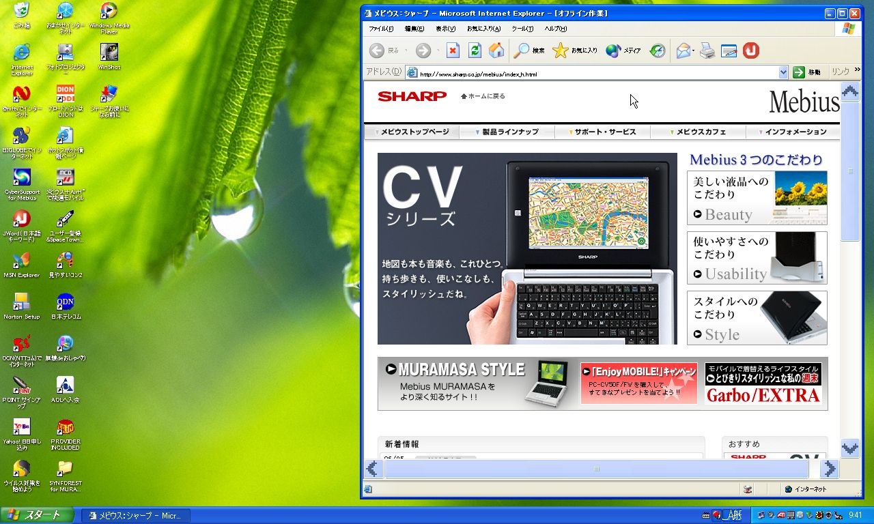Open the History toolbar icon
The width and height of the screenshot is (874, 524).
click(657, 50)
